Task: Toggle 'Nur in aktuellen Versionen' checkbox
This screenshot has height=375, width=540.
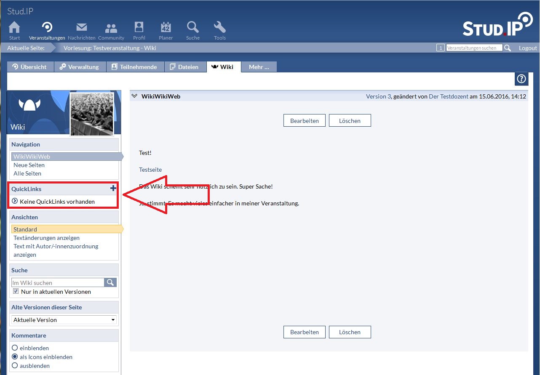Action: coord(16,291)
